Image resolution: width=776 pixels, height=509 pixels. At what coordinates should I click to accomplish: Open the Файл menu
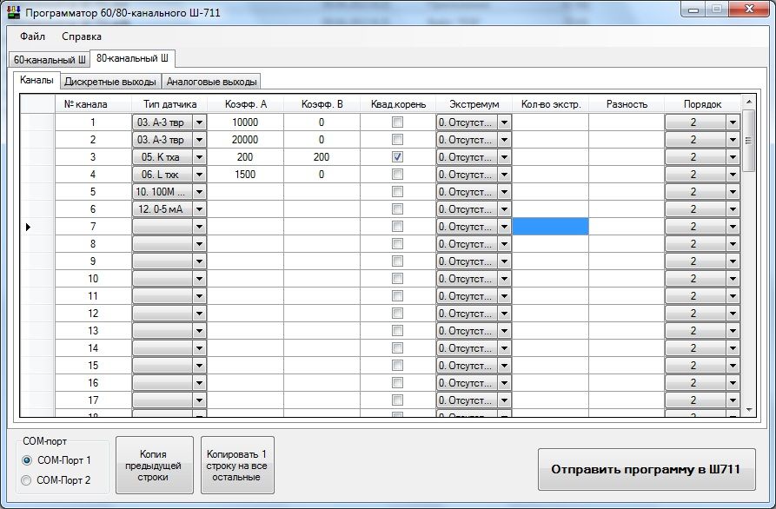(33, 36)
